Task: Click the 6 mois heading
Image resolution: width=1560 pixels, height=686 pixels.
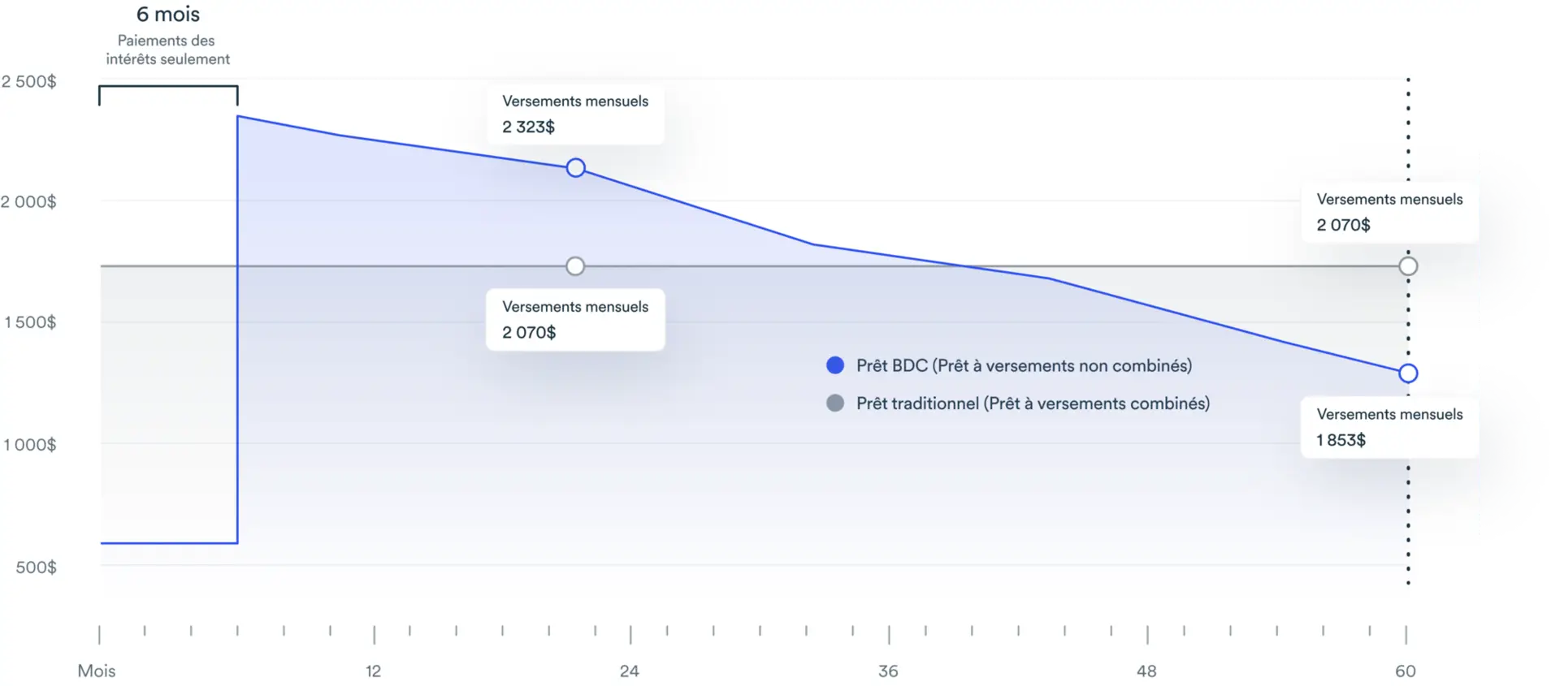Action: pyautogui.click(x=168, y=15)
